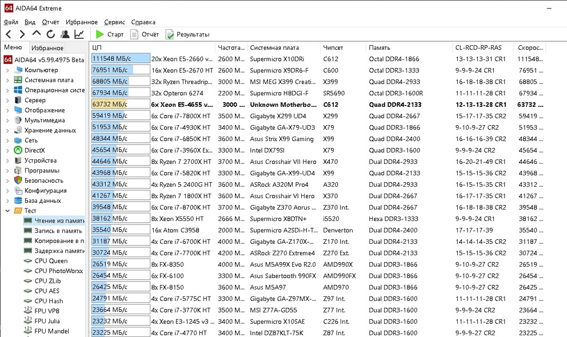567x337 pixels.
Task: Select the CPU Queen benchmark
Action: [46, 261]
